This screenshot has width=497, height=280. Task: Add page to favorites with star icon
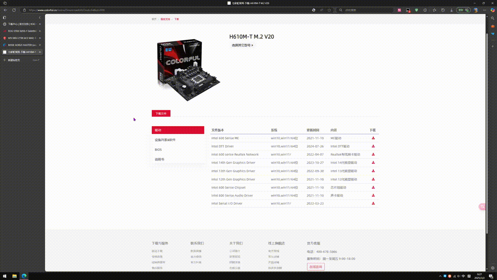[329, 10]
